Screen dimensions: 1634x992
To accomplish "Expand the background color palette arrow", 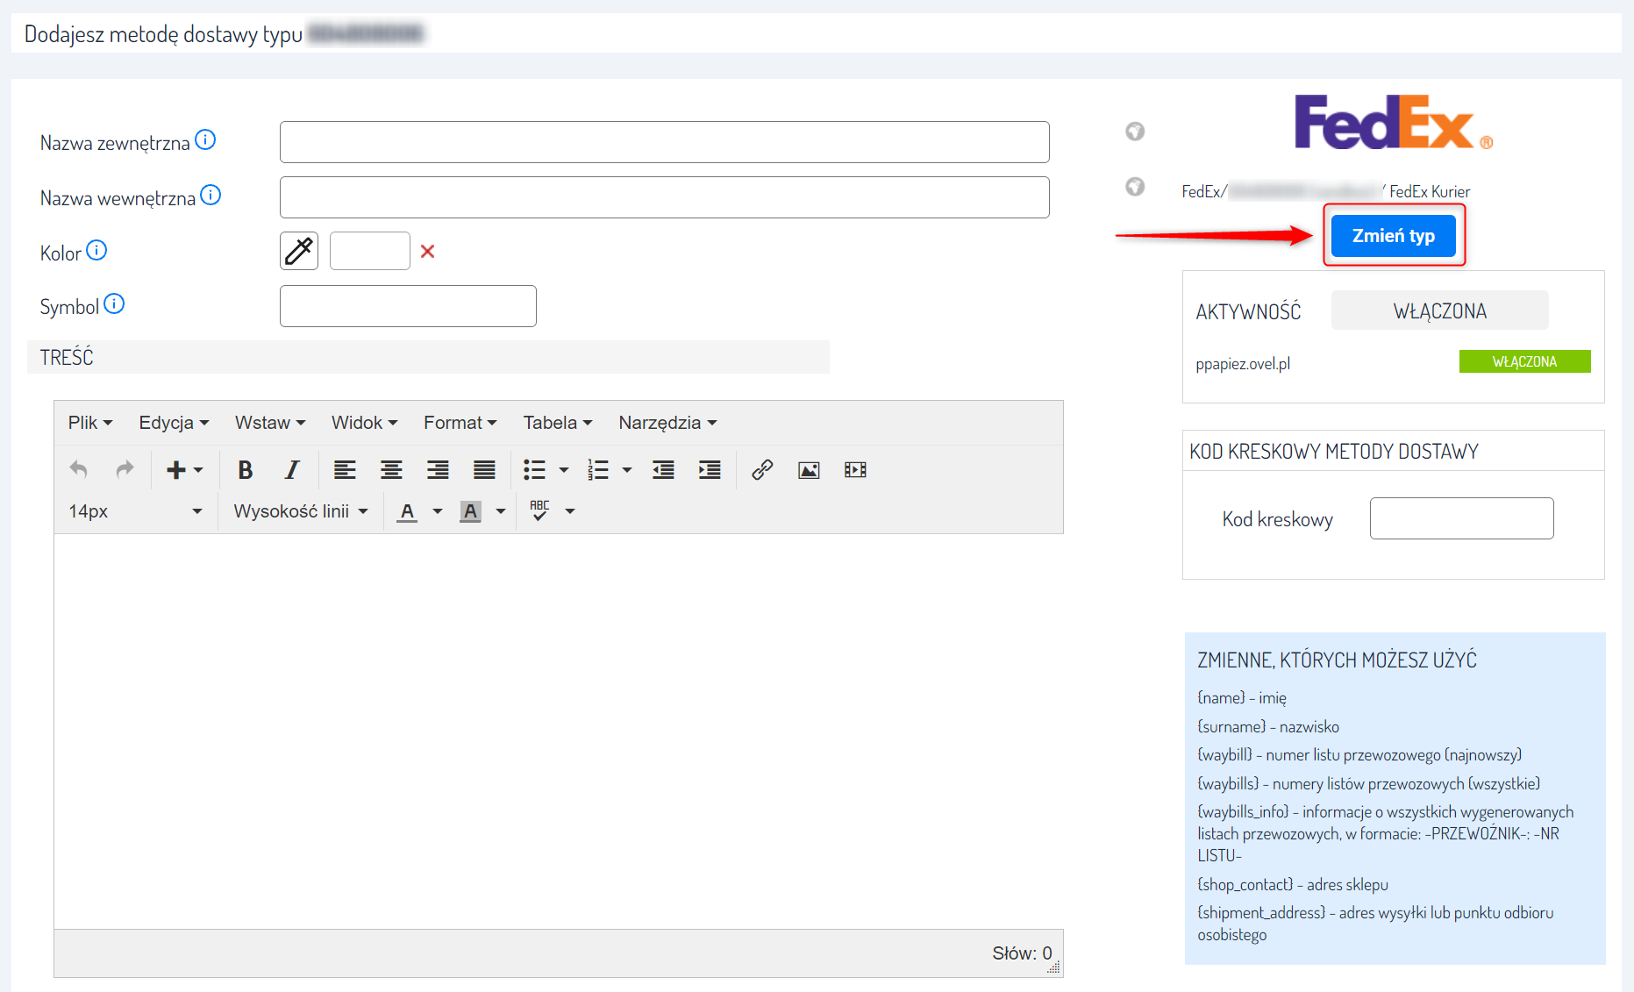I will pyautogui.click(x=501, y=511).
